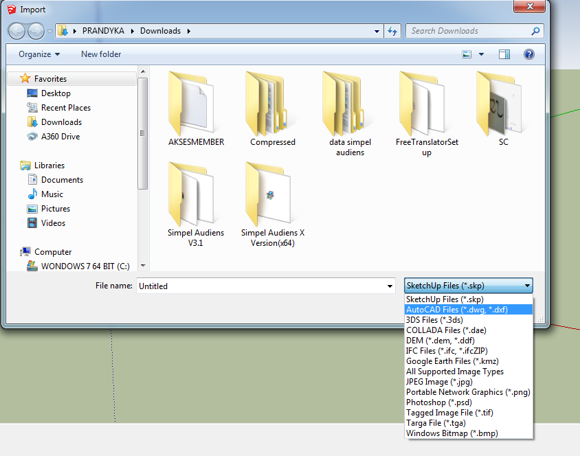Open the Organize menu
Screen dimensions: 580x456
click(x=39, y=54)
